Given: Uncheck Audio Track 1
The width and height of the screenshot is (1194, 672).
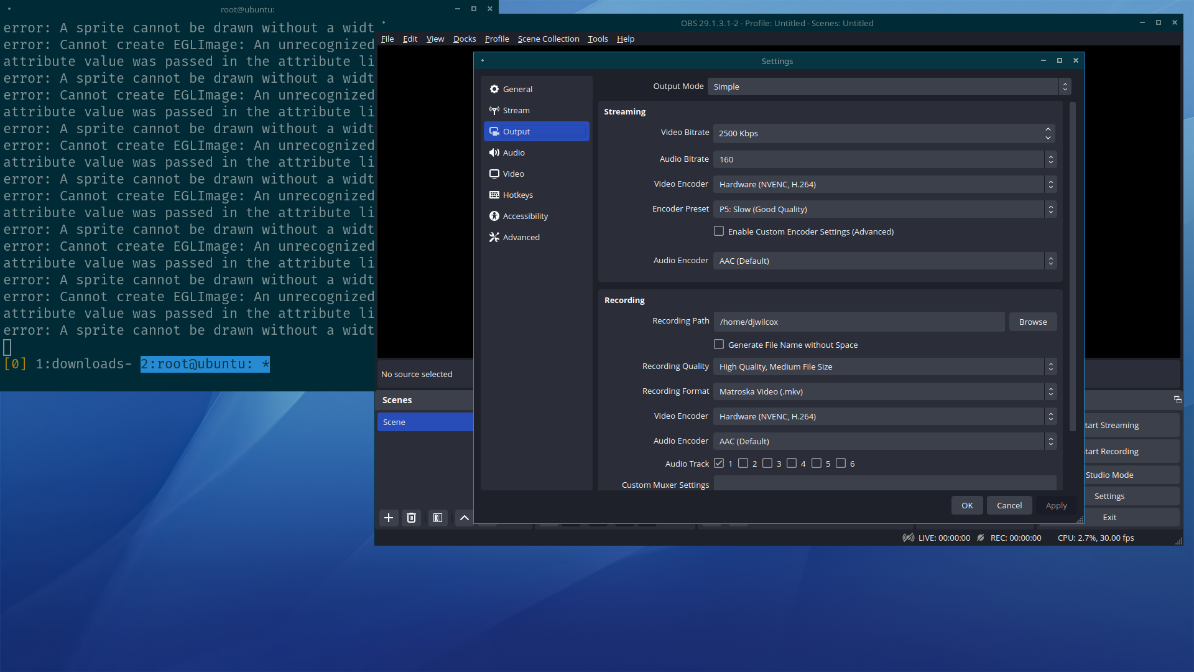Looking at the screenshot, I should coord(719,464).
